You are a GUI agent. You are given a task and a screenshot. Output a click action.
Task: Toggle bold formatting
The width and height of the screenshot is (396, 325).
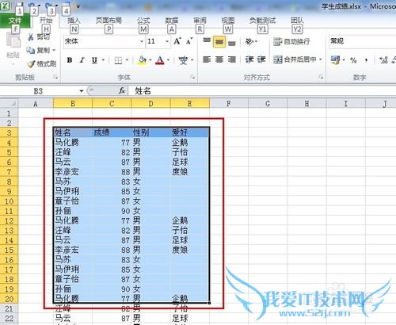(x=70, y=60)
